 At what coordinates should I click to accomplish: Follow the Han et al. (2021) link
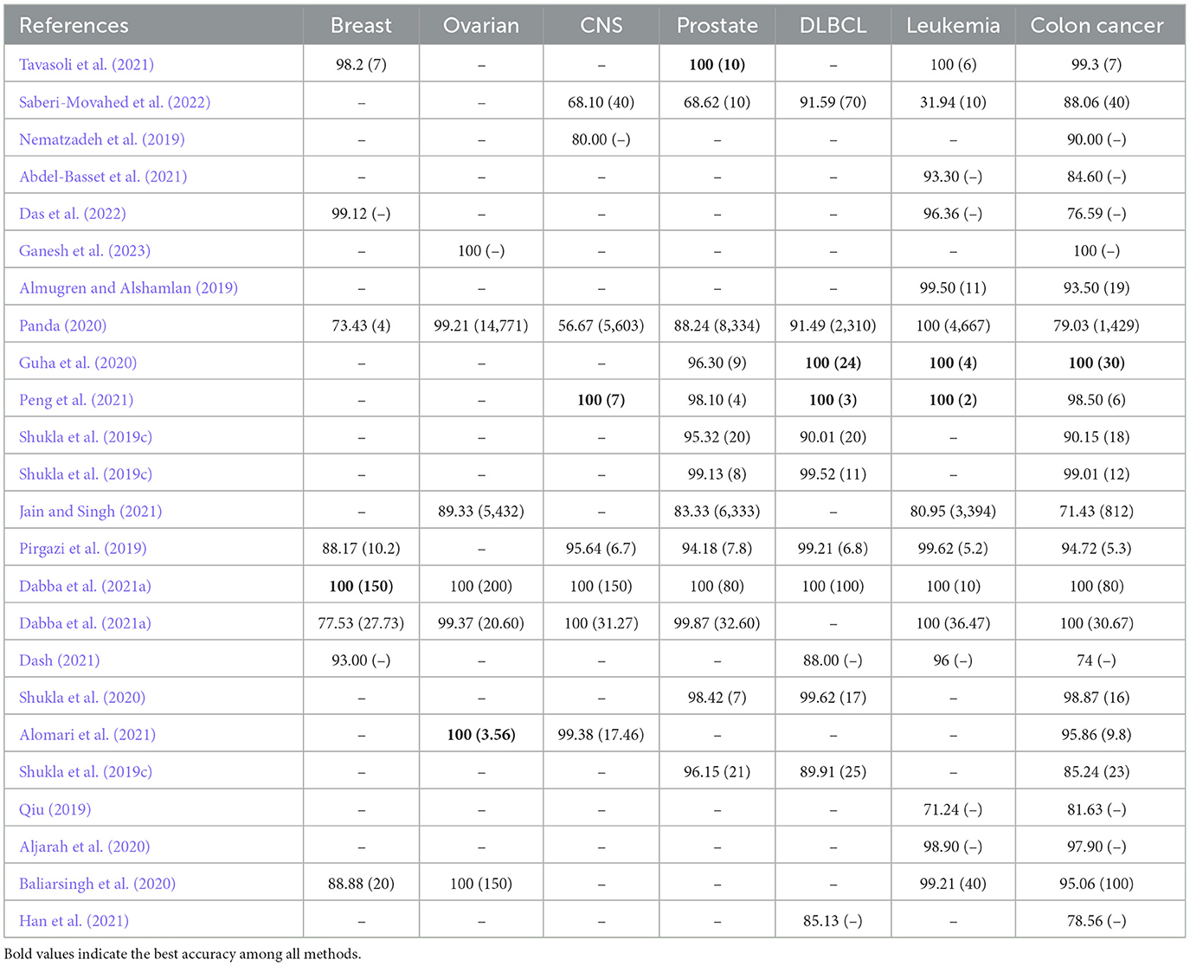(x=74, y=922)
